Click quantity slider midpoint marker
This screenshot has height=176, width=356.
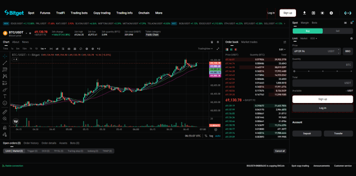[323, 71]
